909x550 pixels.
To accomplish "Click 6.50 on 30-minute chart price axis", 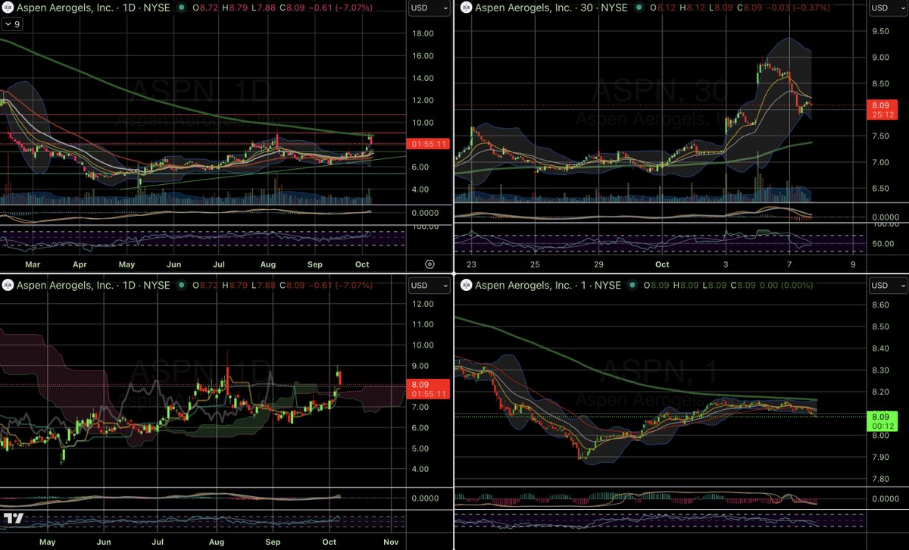I will [880, 189].
